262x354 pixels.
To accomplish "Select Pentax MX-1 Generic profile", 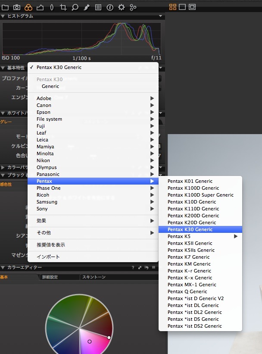I will pyautogui.click(x=200, y=285).
